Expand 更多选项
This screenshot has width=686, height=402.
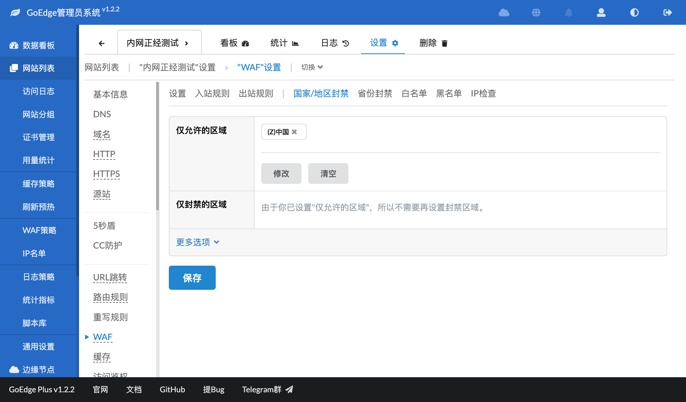coord(198,242)
